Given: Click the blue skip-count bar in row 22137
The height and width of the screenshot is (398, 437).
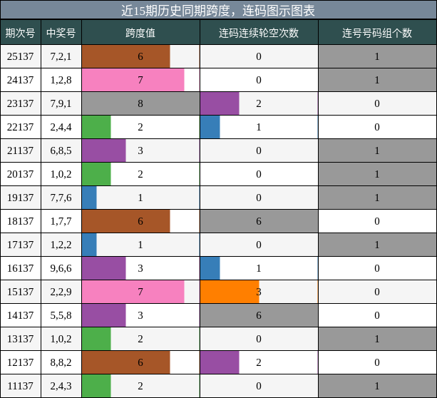Looking at the screenshot, I should coord(210,127).
